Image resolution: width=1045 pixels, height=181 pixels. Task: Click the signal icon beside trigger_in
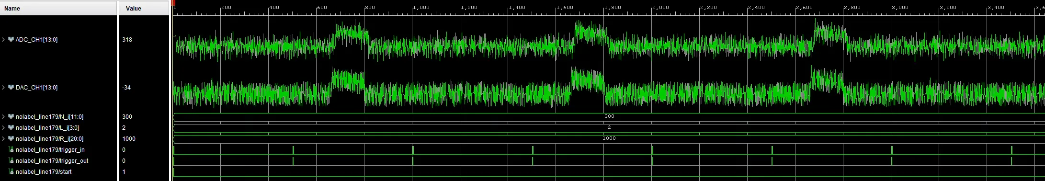click(11, 150)
